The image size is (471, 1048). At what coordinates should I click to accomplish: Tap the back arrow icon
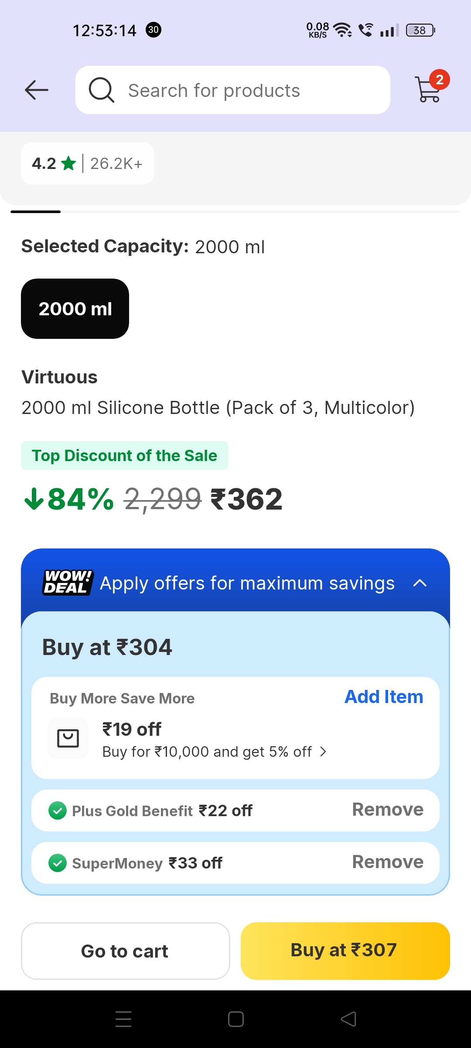[x=37, y=90]
